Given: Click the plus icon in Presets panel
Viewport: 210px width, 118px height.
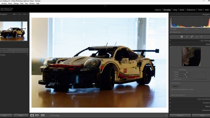Looking at the screenshot, I should (x=27, y=55).
